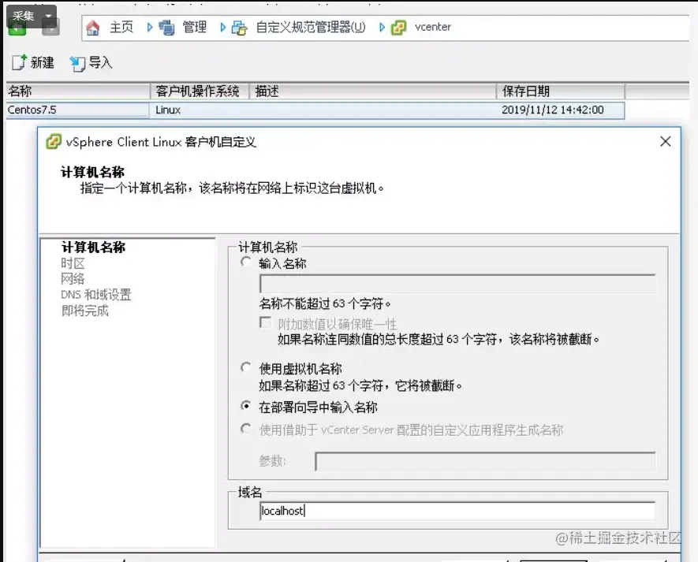
Task: Choose 在部署向导中输入名称 radio option
Action: [245, 406]
